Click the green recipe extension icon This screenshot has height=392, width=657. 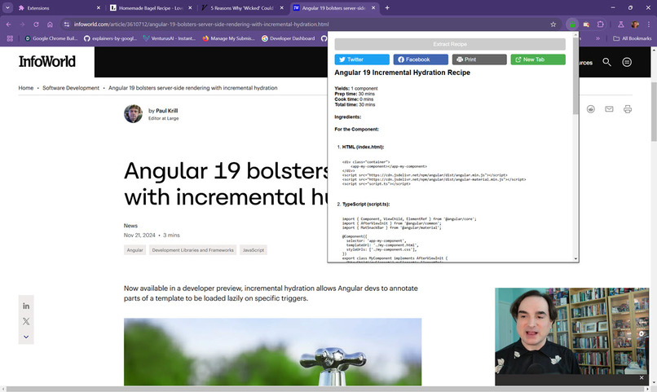572,24
